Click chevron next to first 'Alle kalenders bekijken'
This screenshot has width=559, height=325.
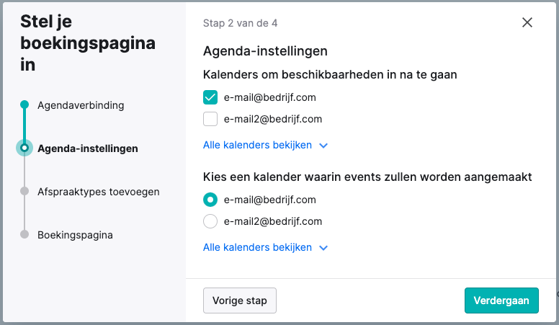click(323, 146)
